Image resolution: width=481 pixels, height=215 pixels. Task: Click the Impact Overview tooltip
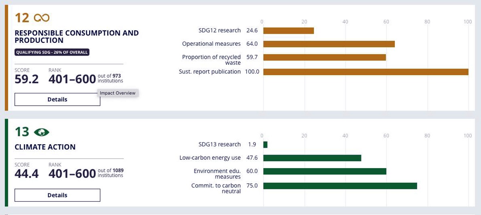pyautogui.click(x=117, y=93)
